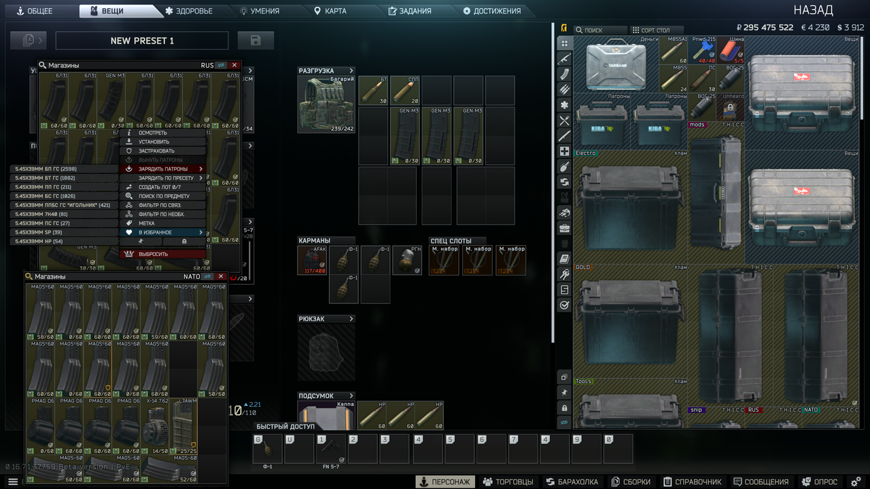The height and width of the screenshot is (489, 870).
Task: Select Багарий rig in РАЗГРУЗКА slot
Action: (326, 104)
